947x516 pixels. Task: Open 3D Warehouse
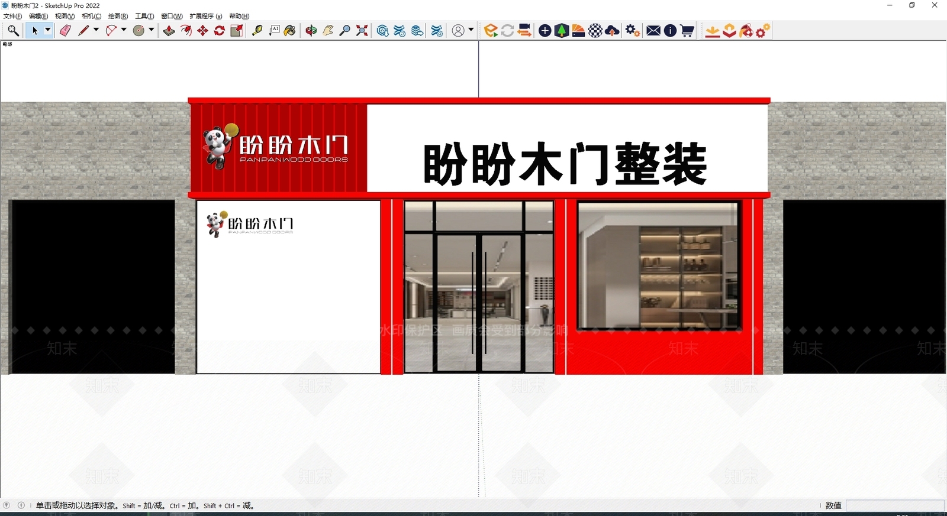pyautogui.click(x=383, y=31)
